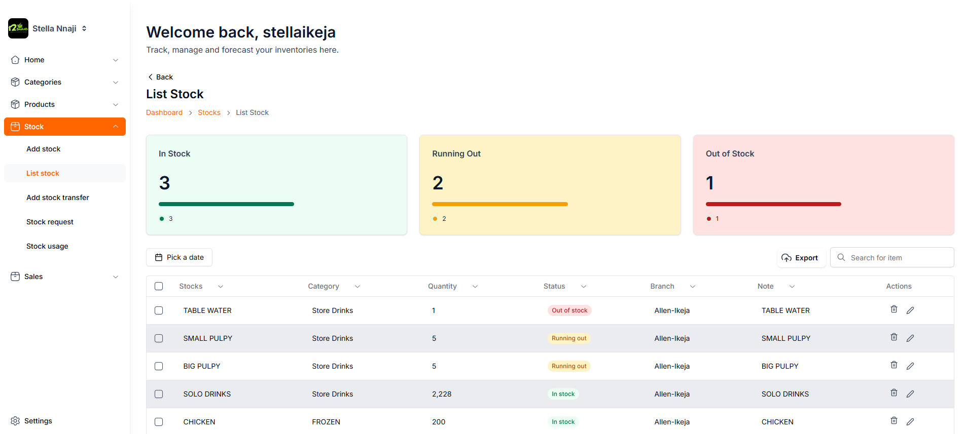Go to Stock usage in sidebar

pyautogui.click(x=47, y=246)
